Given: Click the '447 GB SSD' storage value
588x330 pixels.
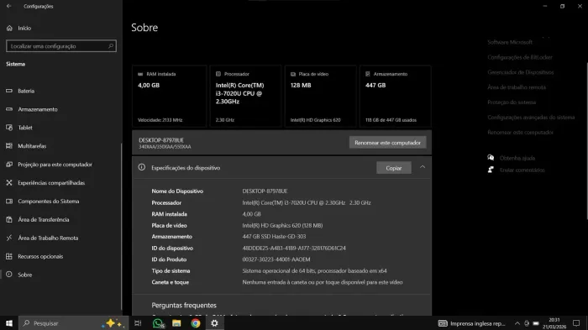Looking at the screenshot, I should (274, 236).
